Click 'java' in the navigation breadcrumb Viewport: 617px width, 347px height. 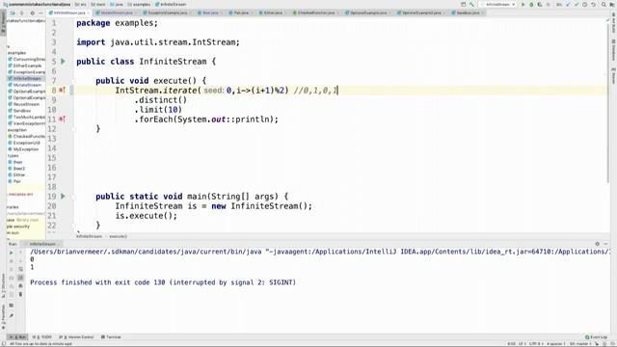(x=117, y=4)
